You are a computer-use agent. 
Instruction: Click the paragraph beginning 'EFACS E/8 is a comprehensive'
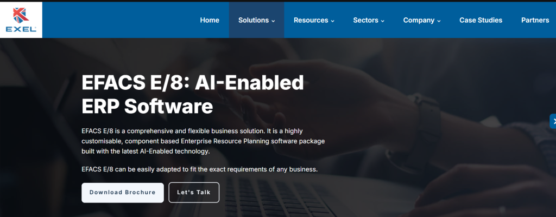pos(203,141)
